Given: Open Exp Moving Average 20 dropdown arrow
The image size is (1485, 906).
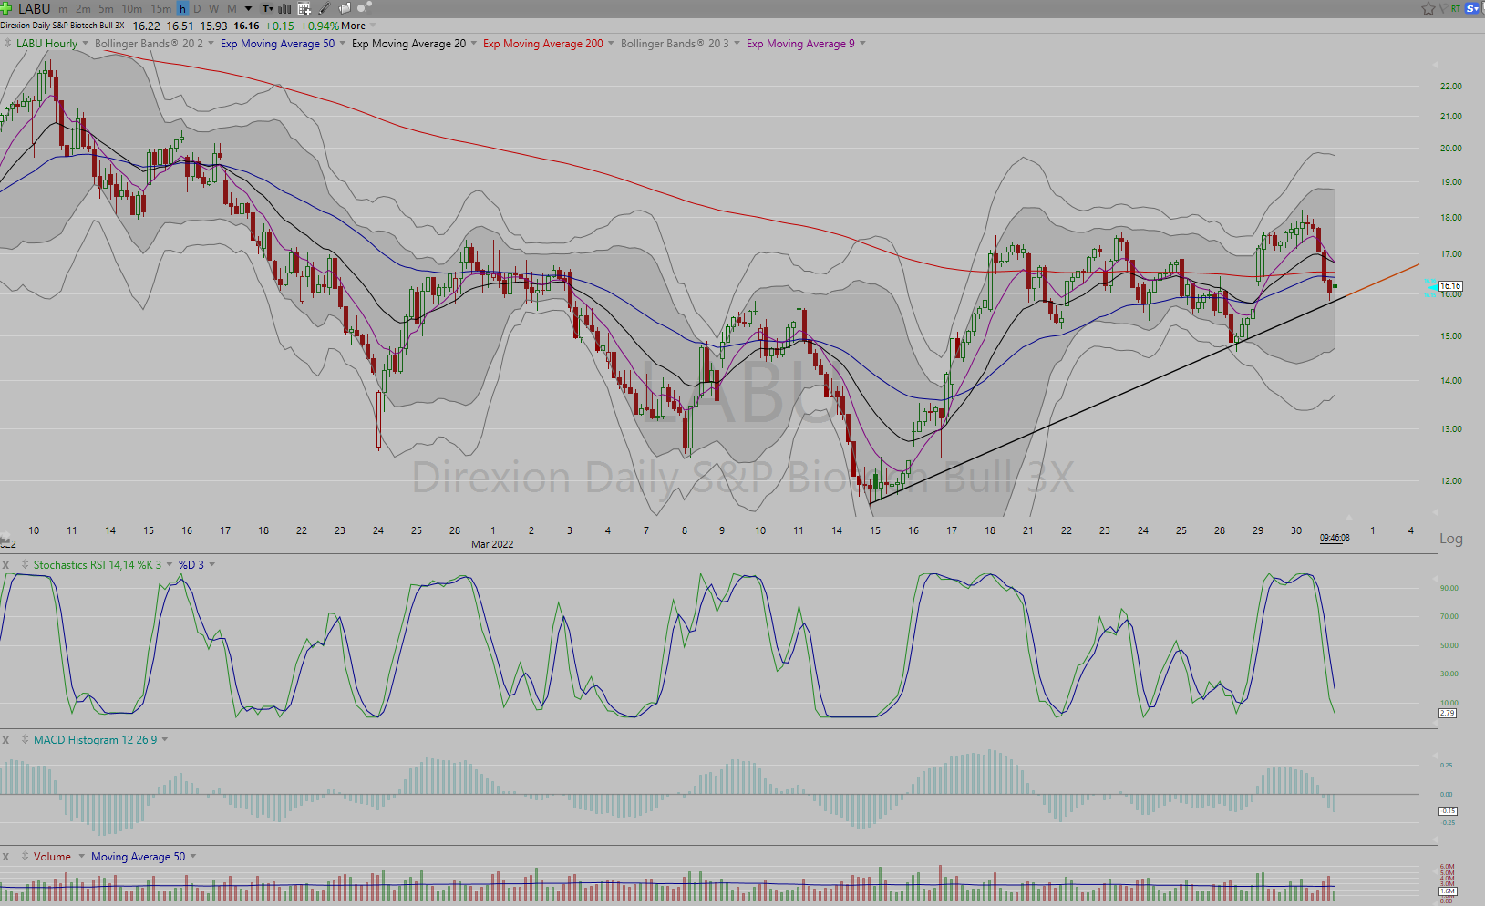Looking at the screenshot, I should [x=474, y=43].
